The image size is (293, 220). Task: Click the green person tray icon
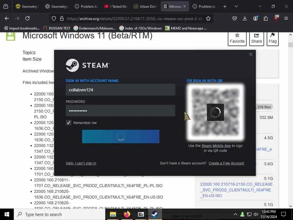tap(242, 214)
